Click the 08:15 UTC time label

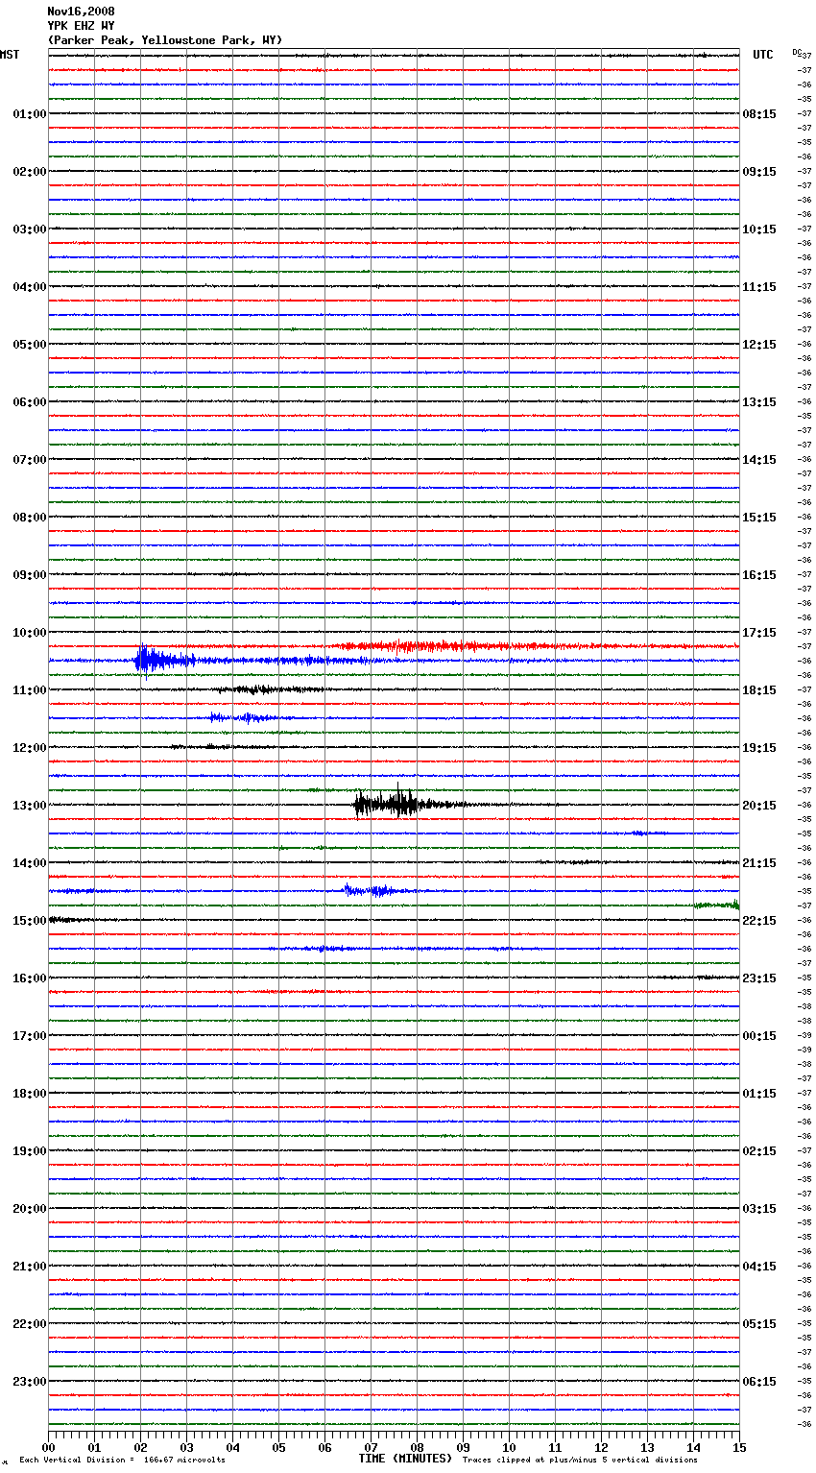point(759,114)
